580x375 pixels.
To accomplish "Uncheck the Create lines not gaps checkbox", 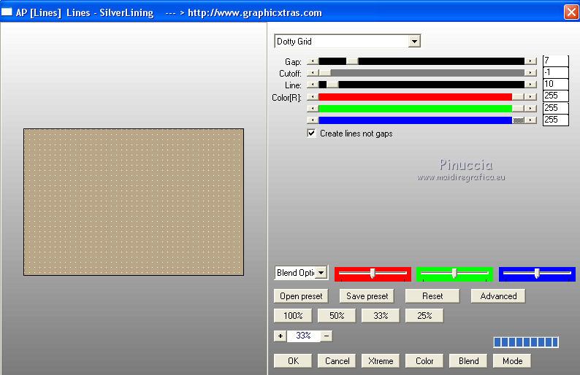I will pos(311,133).
